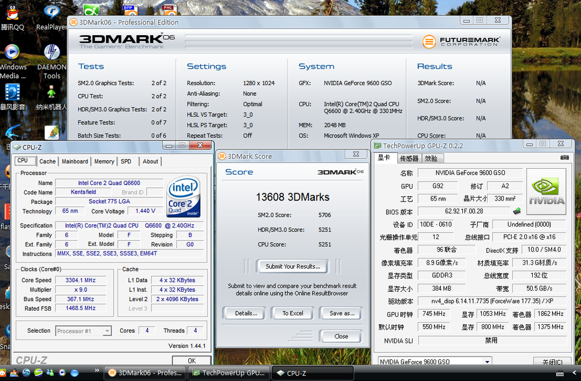Screen dimensions: 581x381
Task: Launch RealPlayer from the desktop
Action: tap(51, 16)
